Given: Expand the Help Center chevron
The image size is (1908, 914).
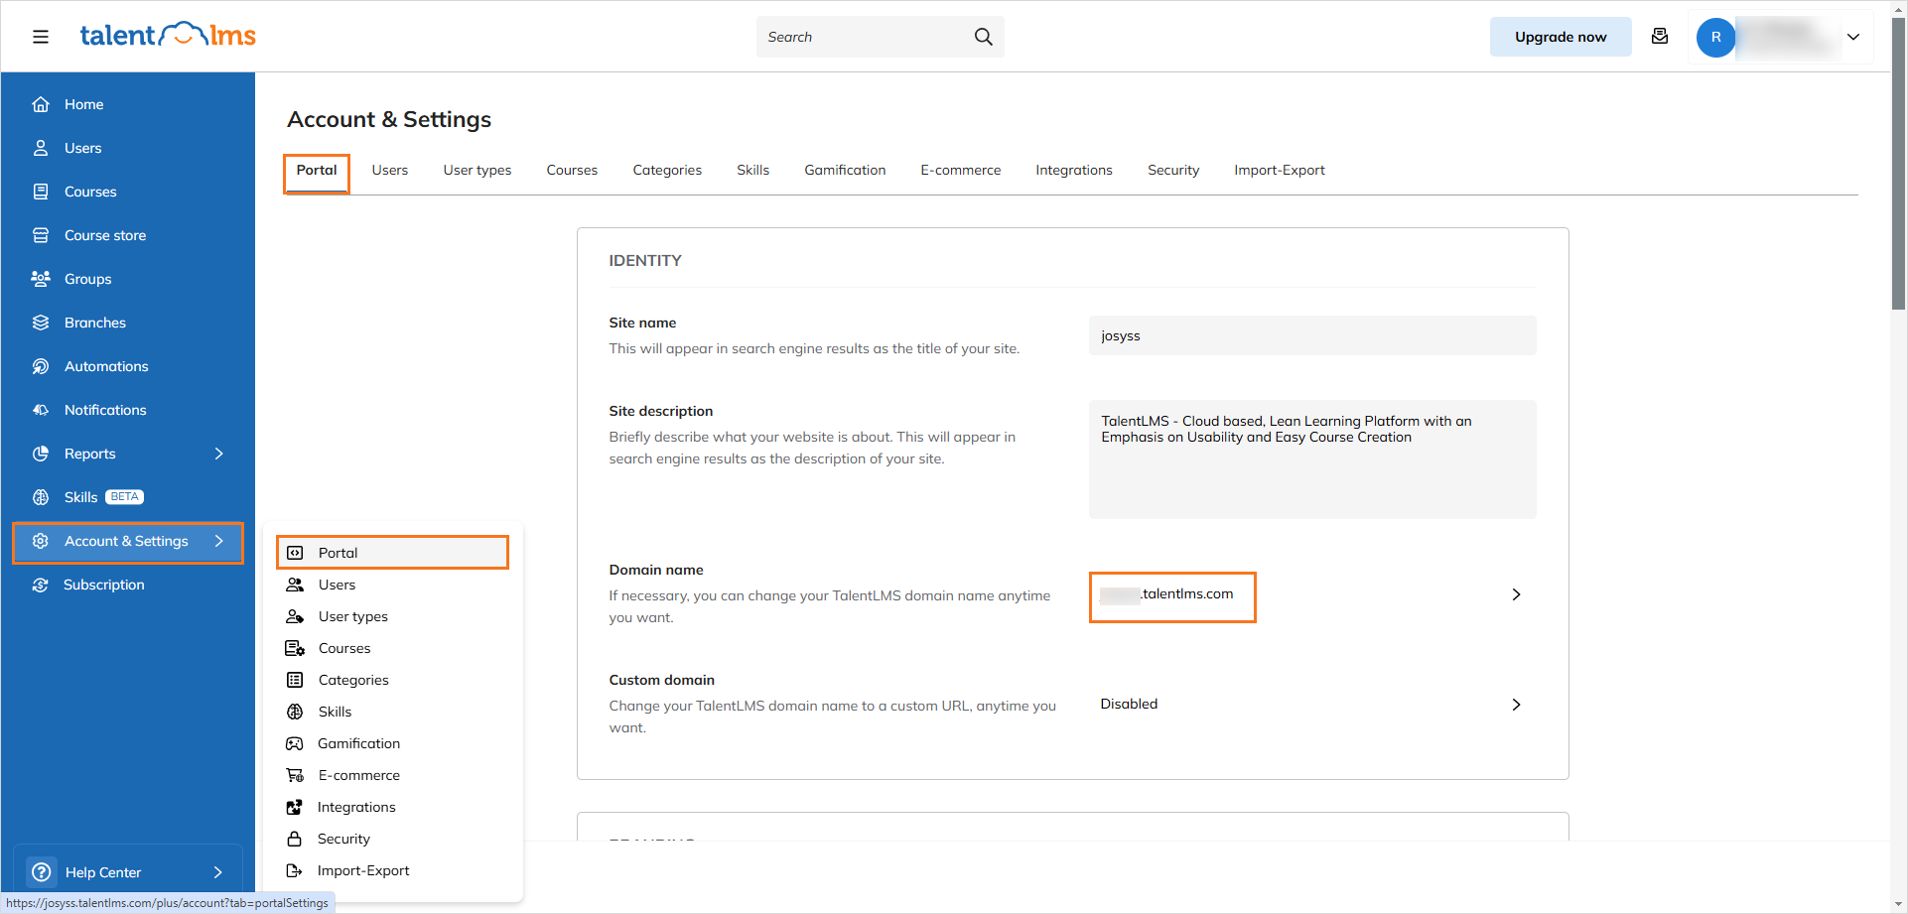Looking at the screenshot, I should point(218,872).
